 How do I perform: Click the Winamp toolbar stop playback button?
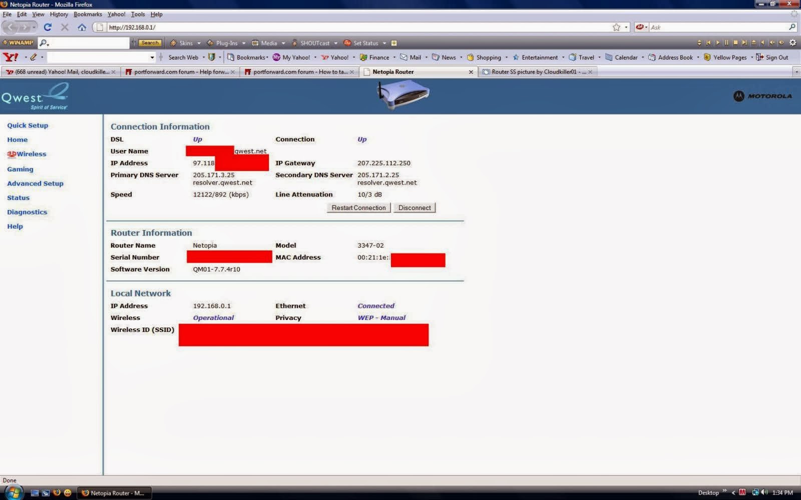(x=735, y=43)
